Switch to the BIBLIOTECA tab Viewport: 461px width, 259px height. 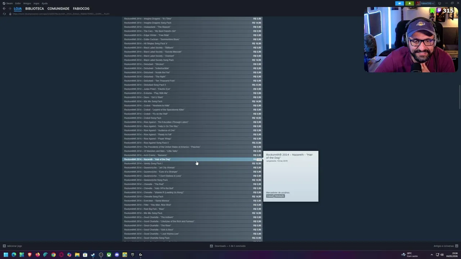pos(35,9)
